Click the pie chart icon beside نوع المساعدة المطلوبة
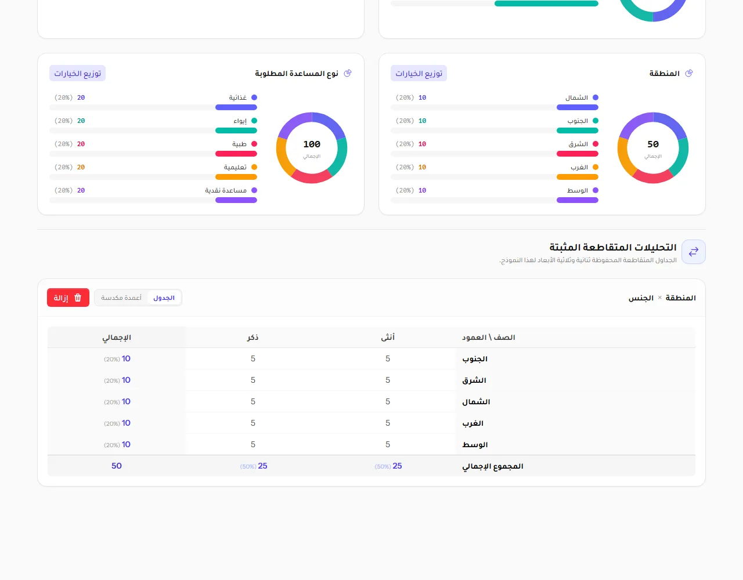 tap(348, 73)
